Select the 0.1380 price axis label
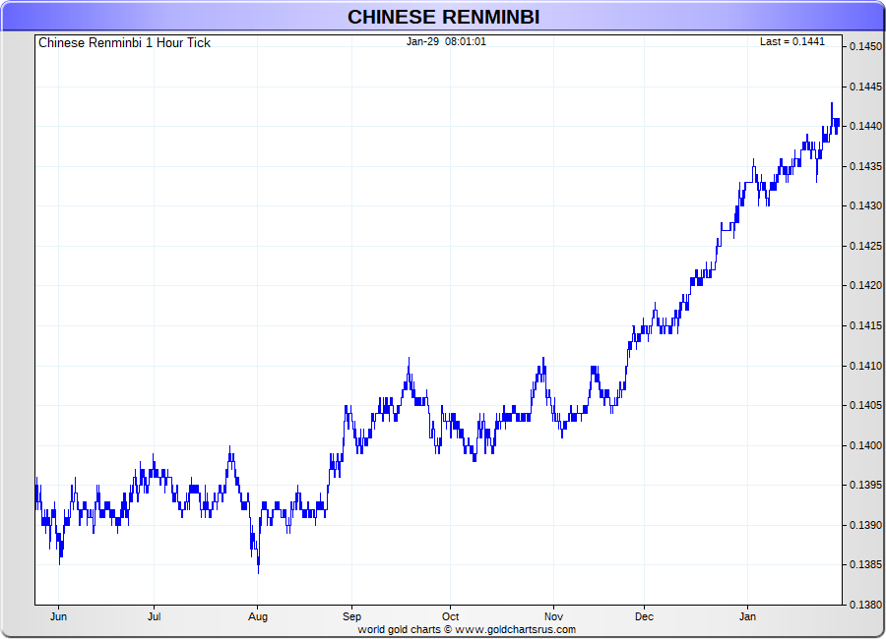This screenshot has width=886, height=639. click(865, 606)
